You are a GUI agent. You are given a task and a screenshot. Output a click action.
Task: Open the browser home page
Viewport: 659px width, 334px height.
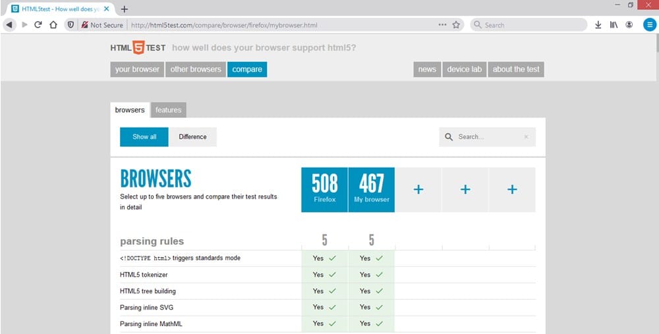[53, 25]
